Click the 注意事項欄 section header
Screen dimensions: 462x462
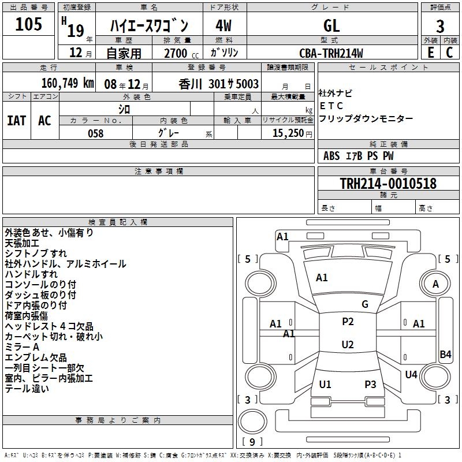[158, 171]
